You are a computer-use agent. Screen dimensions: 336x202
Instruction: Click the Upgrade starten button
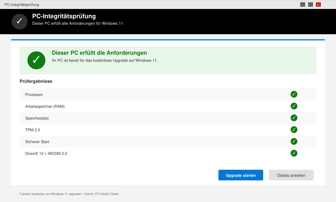point(241,175)
